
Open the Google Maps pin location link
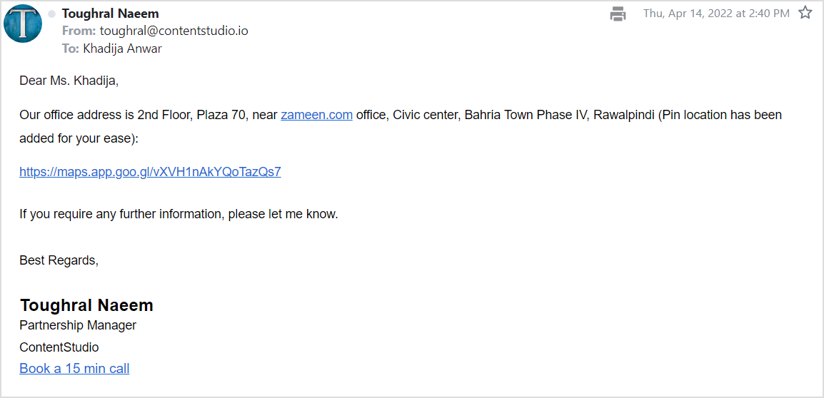click(x=150, y=172)
